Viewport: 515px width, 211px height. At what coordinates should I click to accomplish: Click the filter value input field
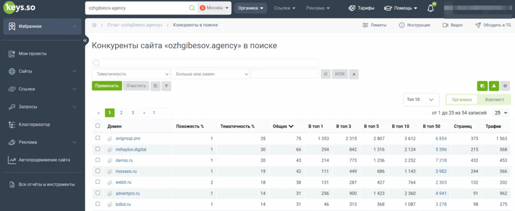click(x=285, y=74)
